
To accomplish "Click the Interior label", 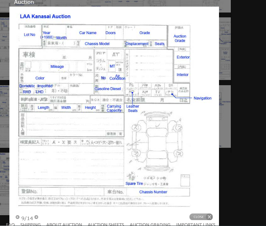I will click(x=182, y=75).
